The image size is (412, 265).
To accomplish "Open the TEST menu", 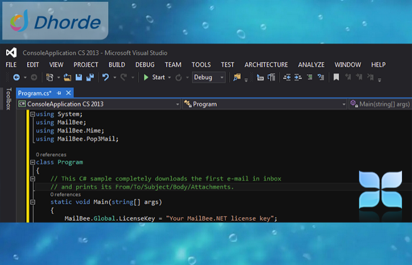I will (228, 65).
